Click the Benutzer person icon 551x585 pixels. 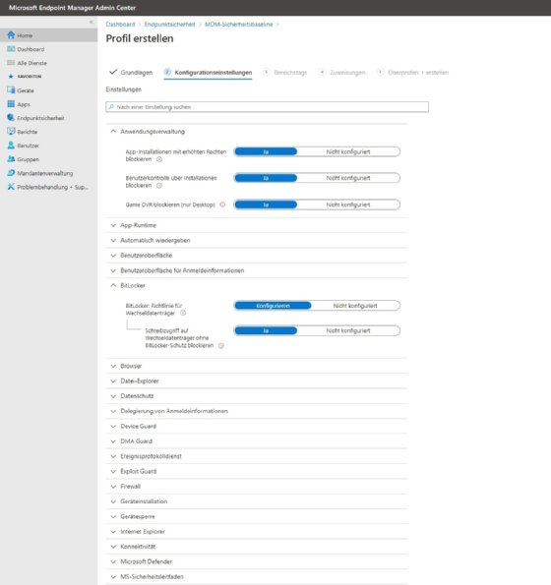click(x=11, y=146)
